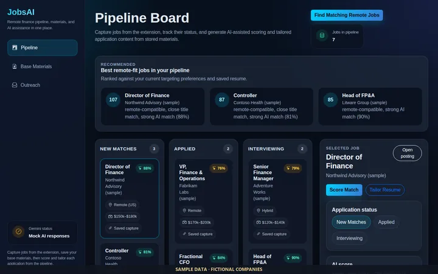Image resolution: width=438 pixels, height=274 pixels.
Task: Click the Tailor Resume button
Action: click(x=384, y=190)
